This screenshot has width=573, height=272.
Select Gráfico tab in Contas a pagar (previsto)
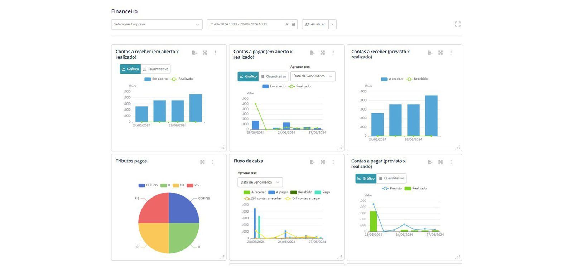366,178
